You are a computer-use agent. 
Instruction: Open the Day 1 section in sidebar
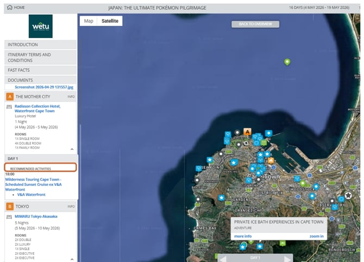[41, 159]
